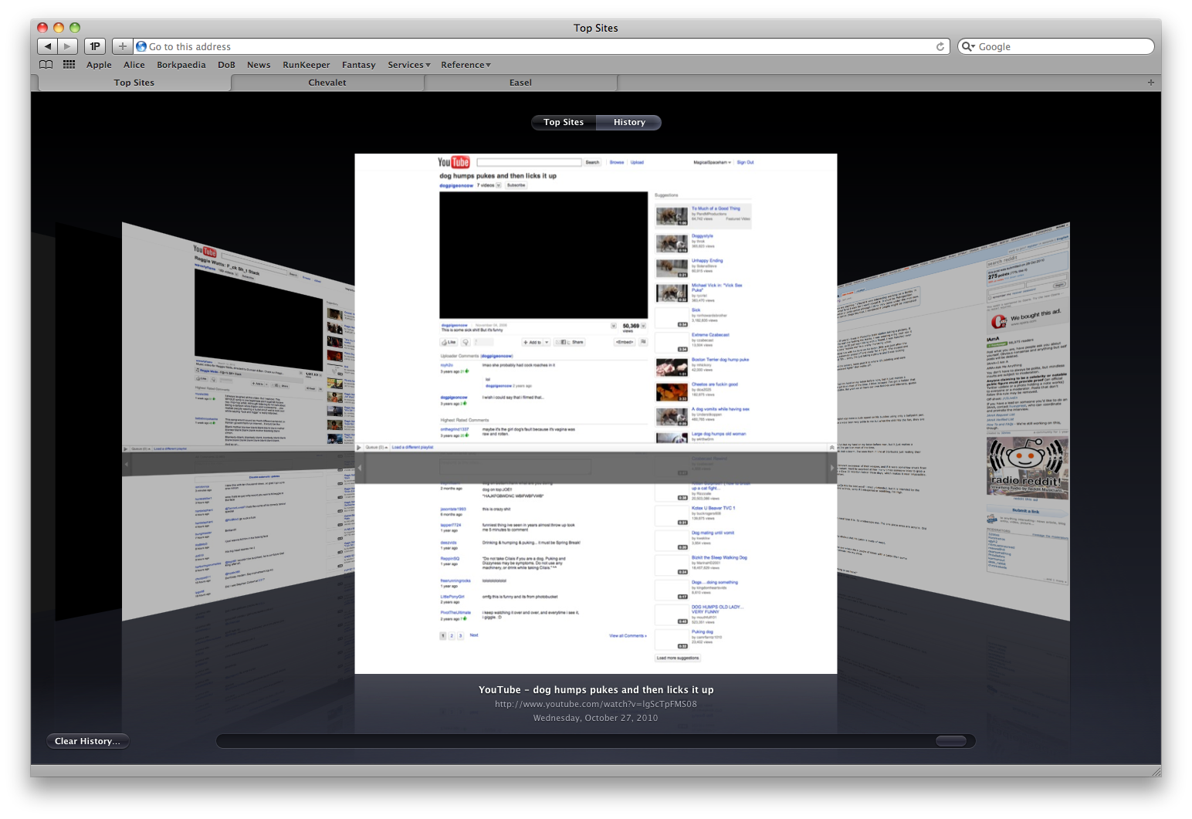The width and height of the screenshot is (1192, 819).
Task: Click the Forward arrow button
Action: click(68, 46)
